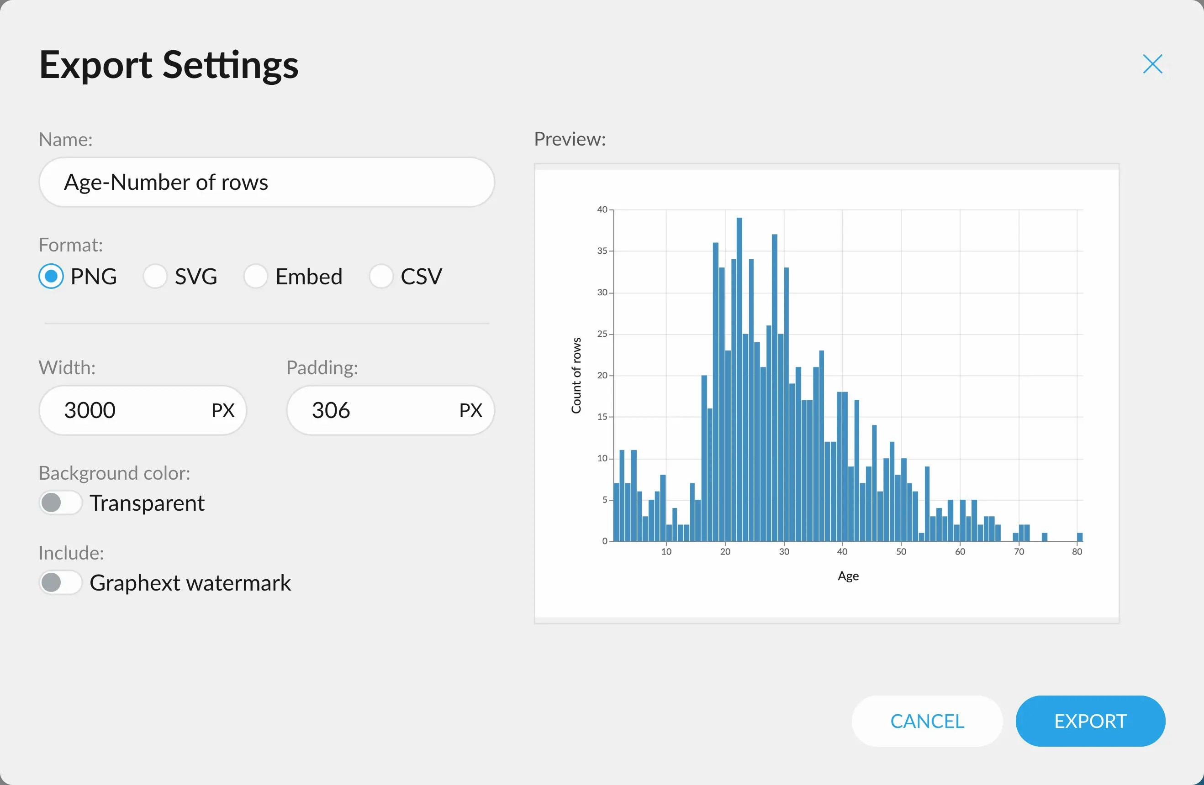Click the tallest bar in preview chart

coord(739,379)
